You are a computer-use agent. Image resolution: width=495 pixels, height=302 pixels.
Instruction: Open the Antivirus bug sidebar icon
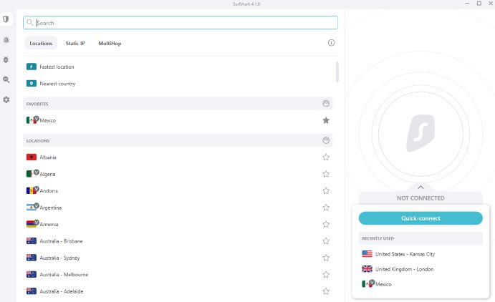pos(6,59)
